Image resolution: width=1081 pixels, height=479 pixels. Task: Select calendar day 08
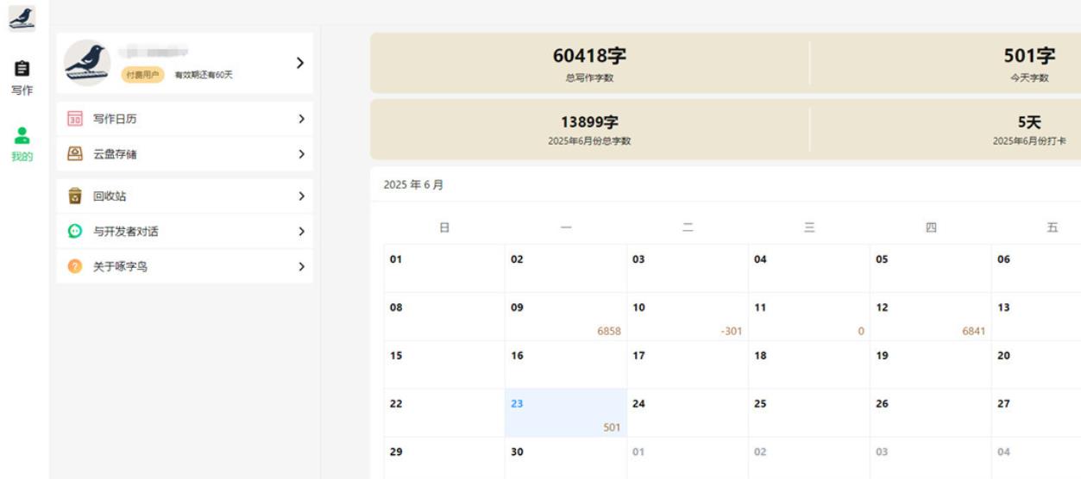[444, 316]
